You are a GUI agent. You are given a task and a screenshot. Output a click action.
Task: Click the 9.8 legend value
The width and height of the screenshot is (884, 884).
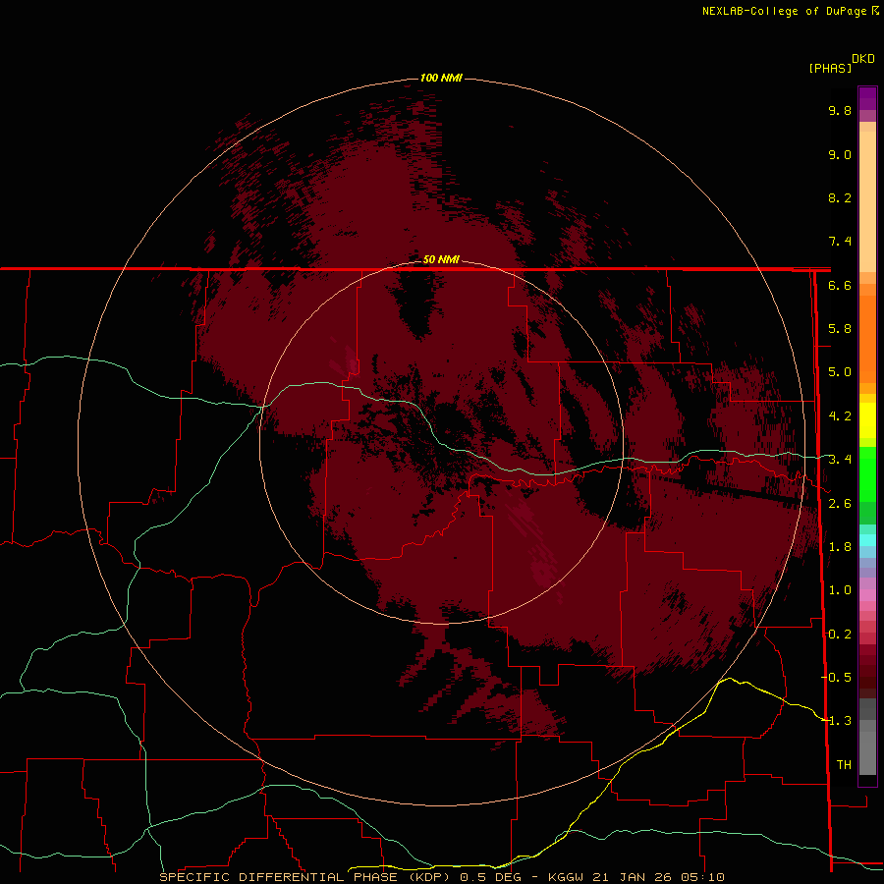coord(840,110)
